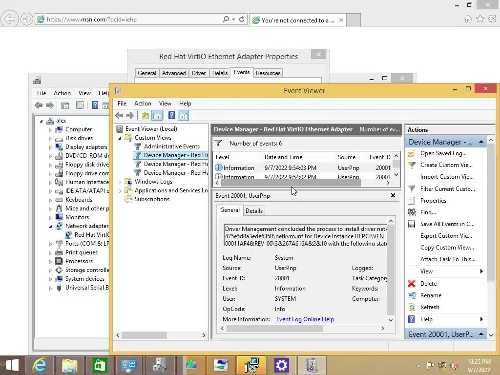Click Internet Explorer Refresh icon
Viewport: 500px width, 375px height.
click(x=242, y=19)
